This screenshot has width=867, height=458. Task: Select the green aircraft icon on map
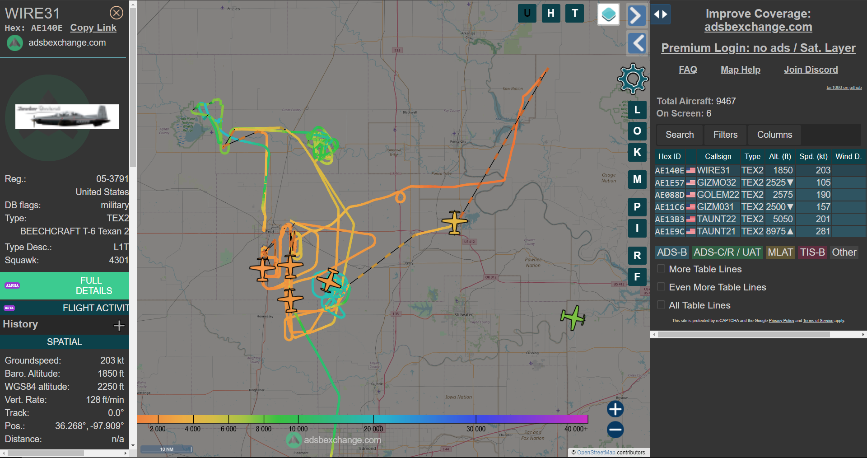tap(573, 318)
